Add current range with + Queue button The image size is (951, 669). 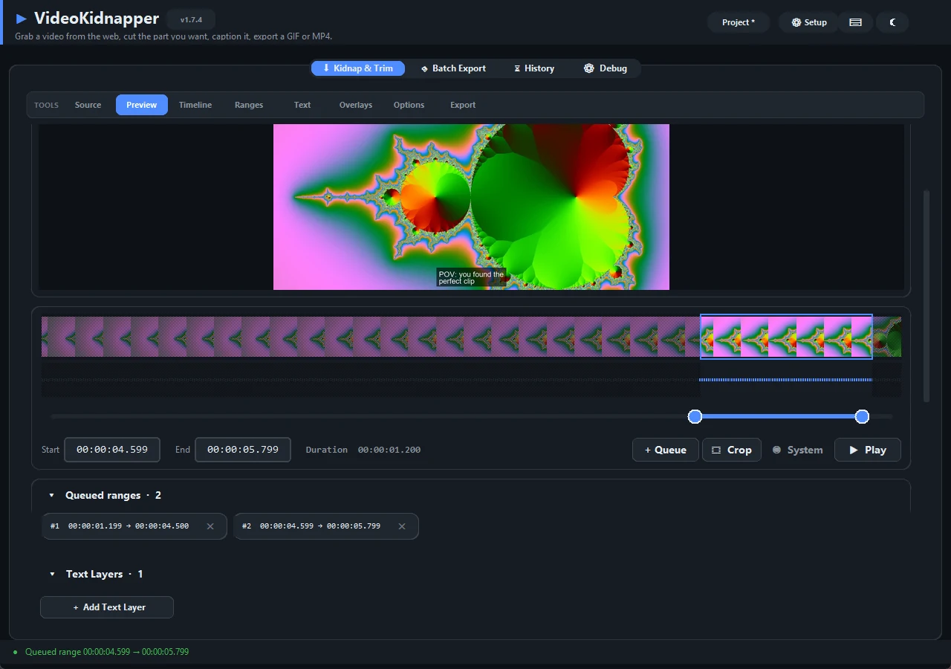coord(666,450)
